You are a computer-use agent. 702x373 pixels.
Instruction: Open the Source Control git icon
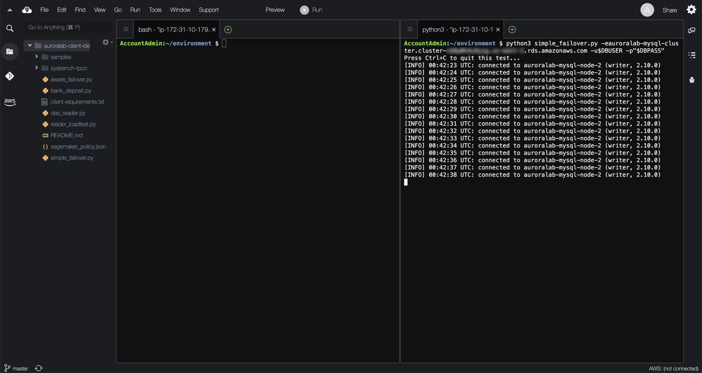pyautogui.click(x=10, y=76)
